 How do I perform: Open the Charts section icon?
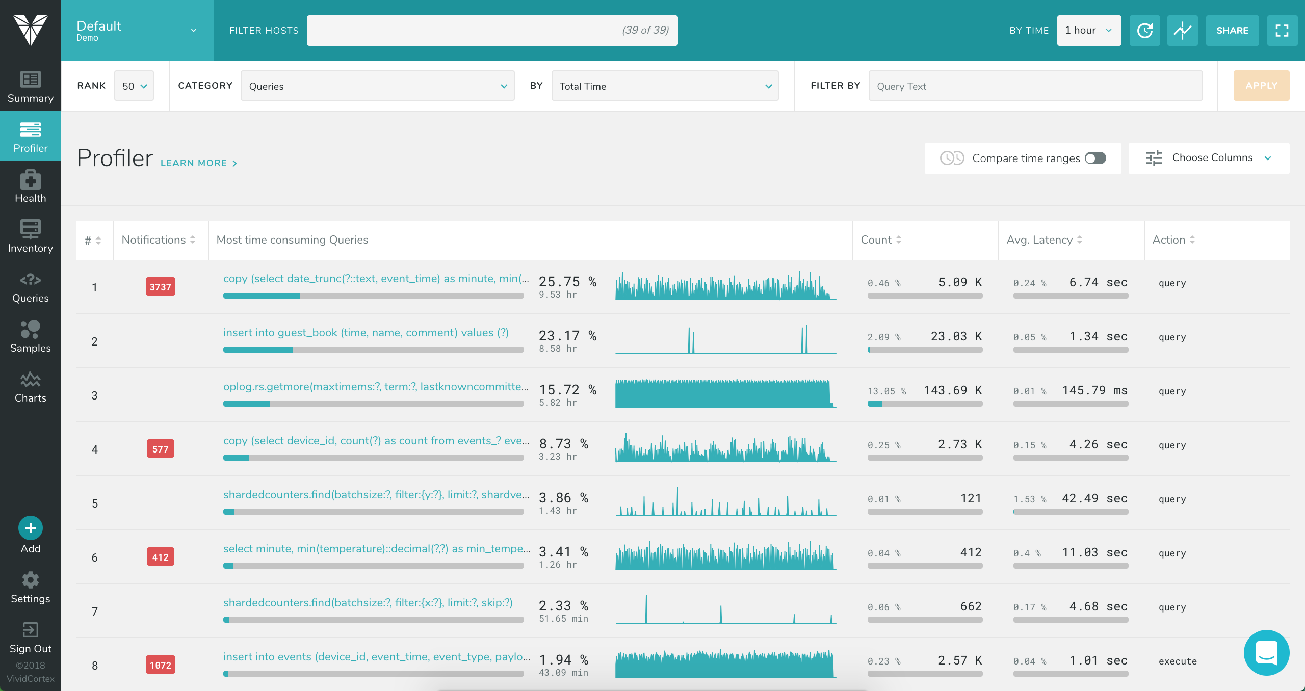30,380
